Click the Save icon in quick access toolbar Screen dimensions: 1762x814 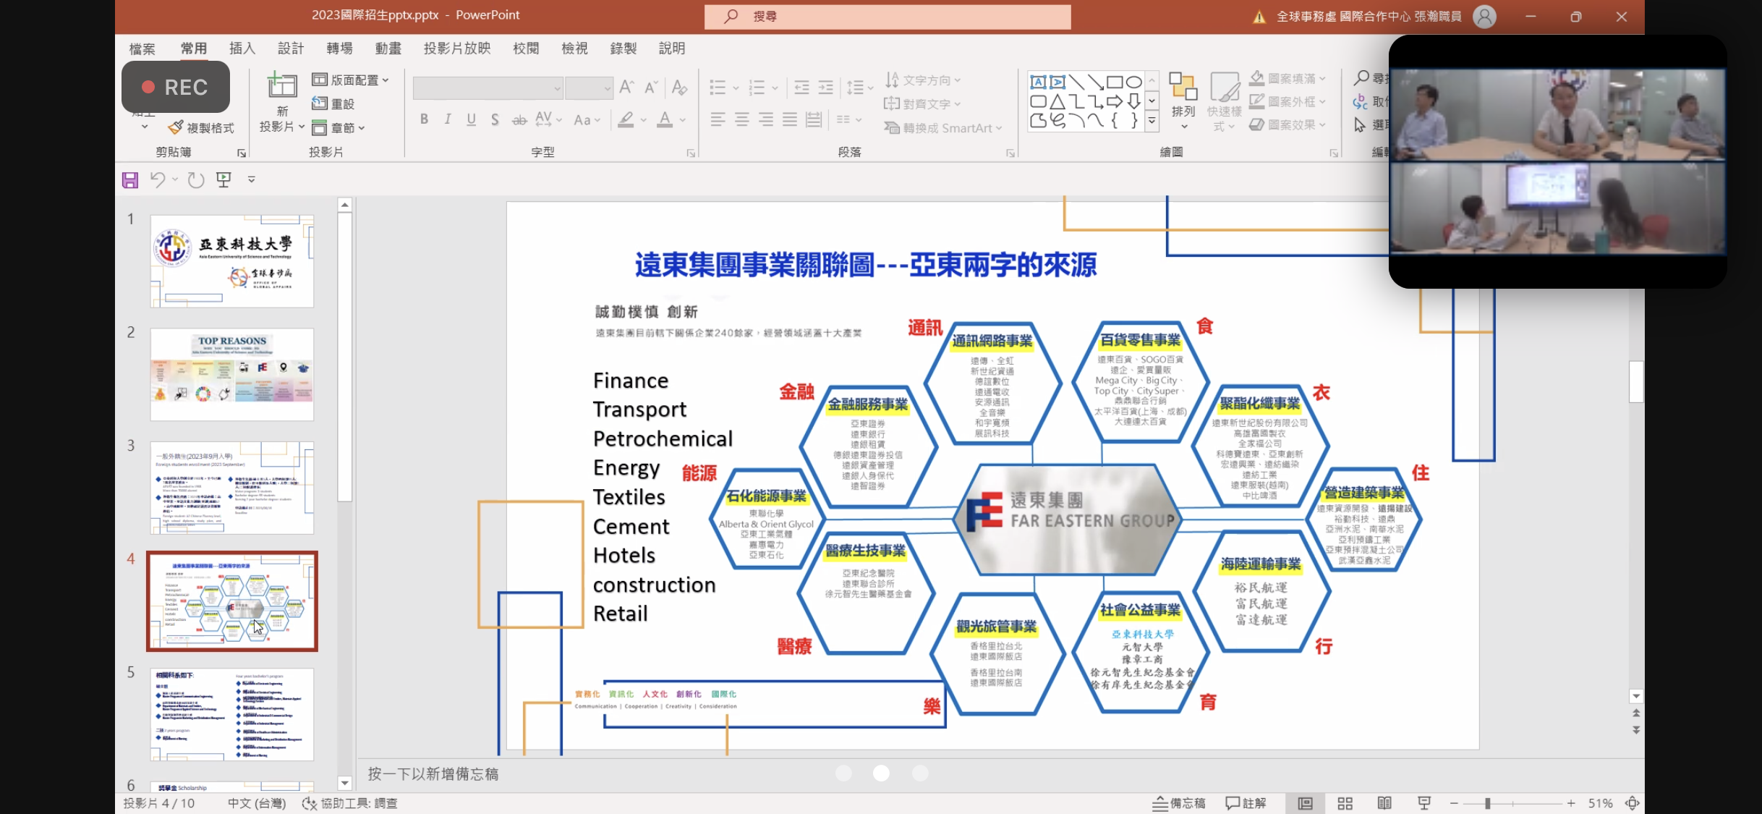[130, 179]
